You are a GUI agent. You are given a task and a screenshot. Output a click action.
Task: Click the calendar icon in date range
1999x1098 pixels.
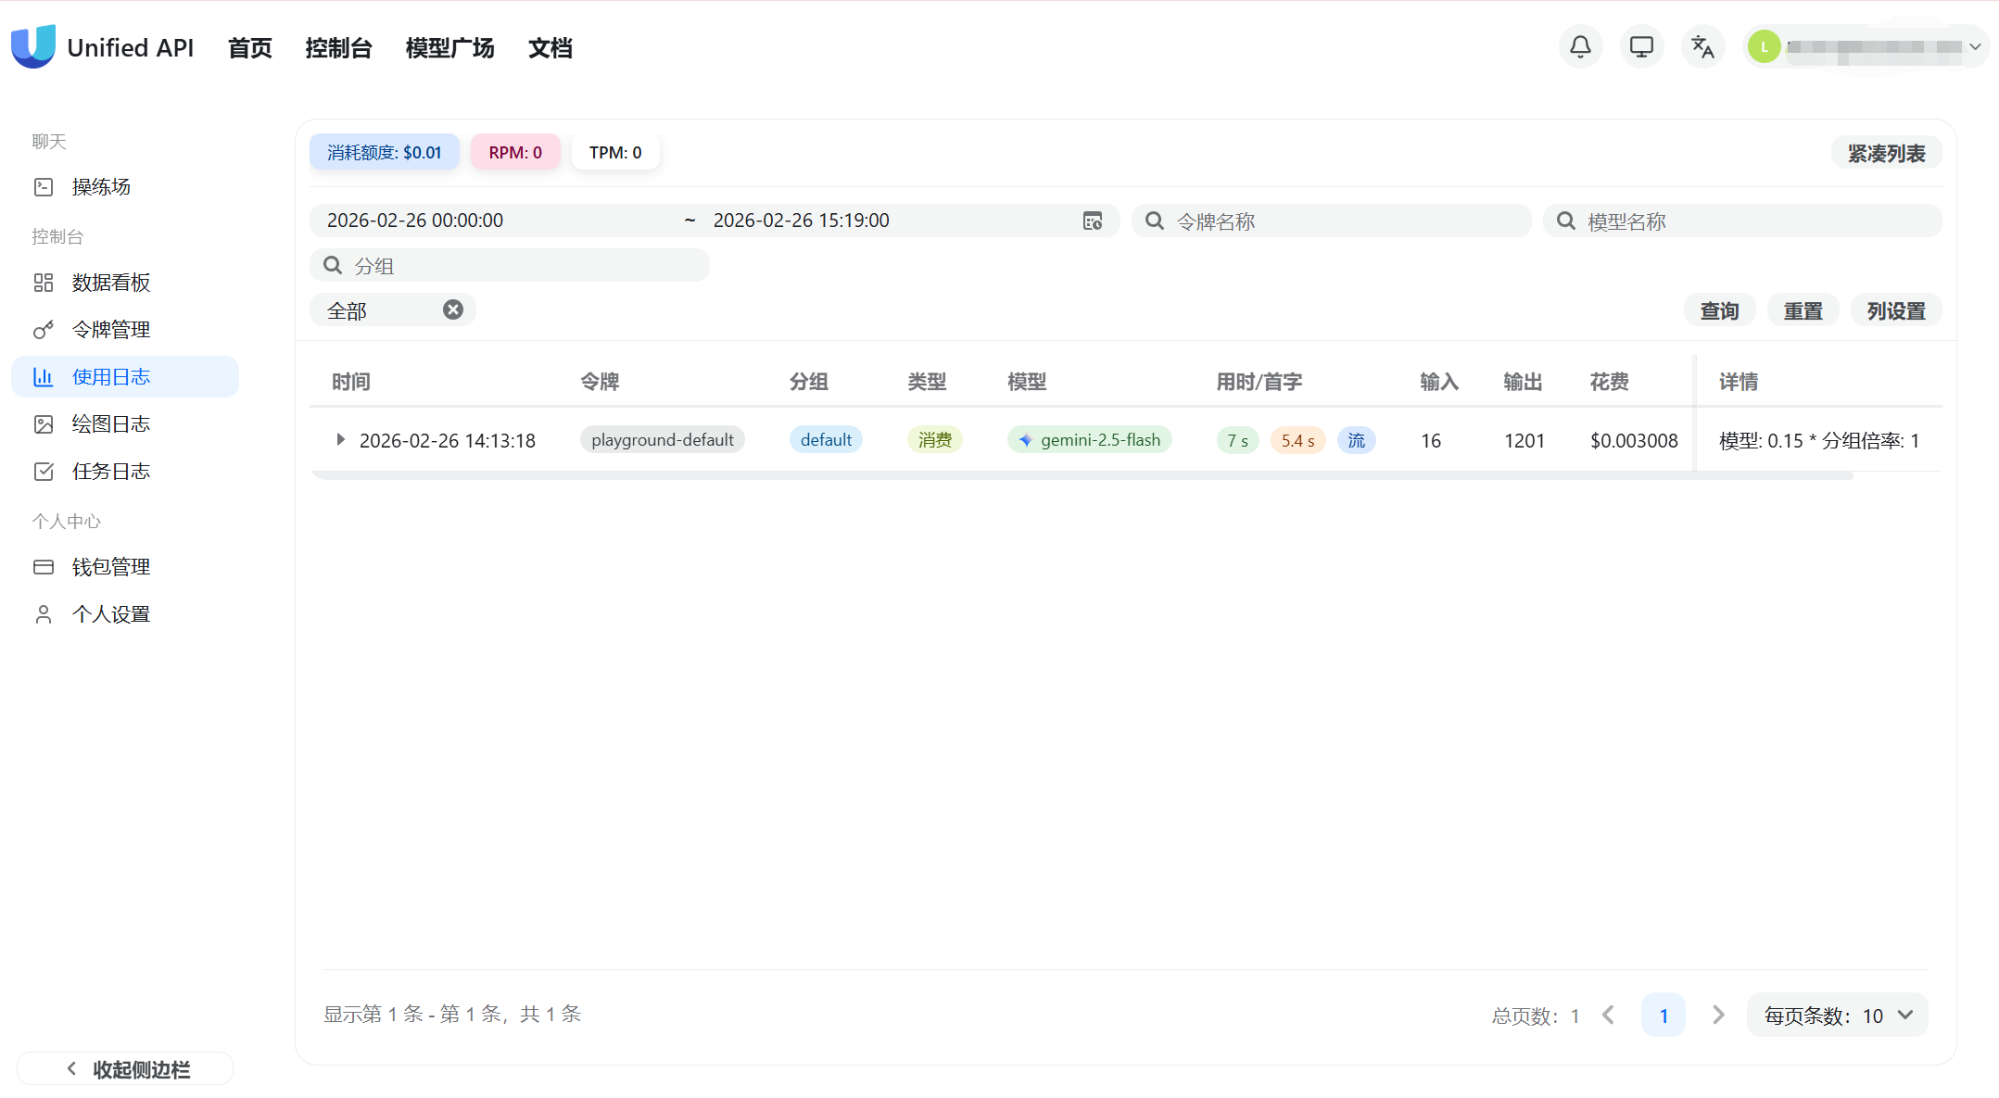pos(1093,221)
